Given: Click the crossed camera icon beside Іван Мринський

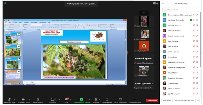Looking at the screenshot, I should pos(197,94).
